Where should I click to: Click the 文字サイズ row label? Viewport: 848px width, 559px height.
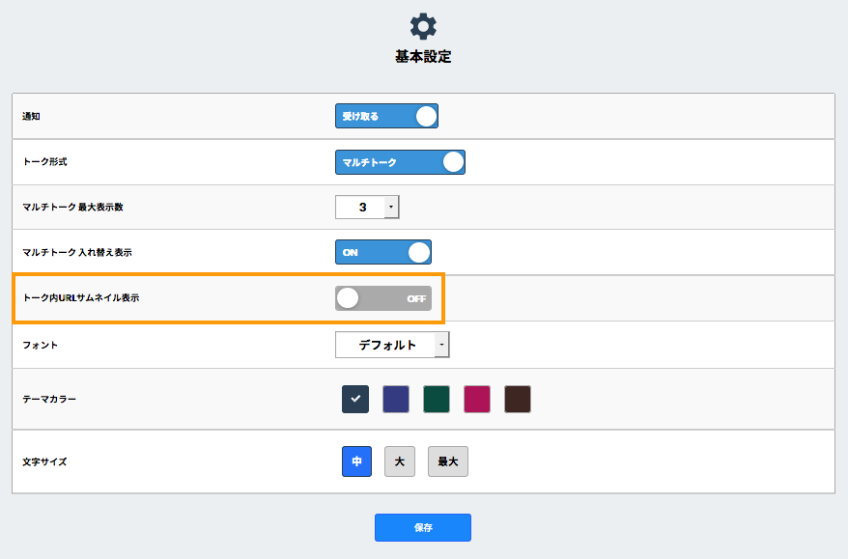[x=44, y=461]
